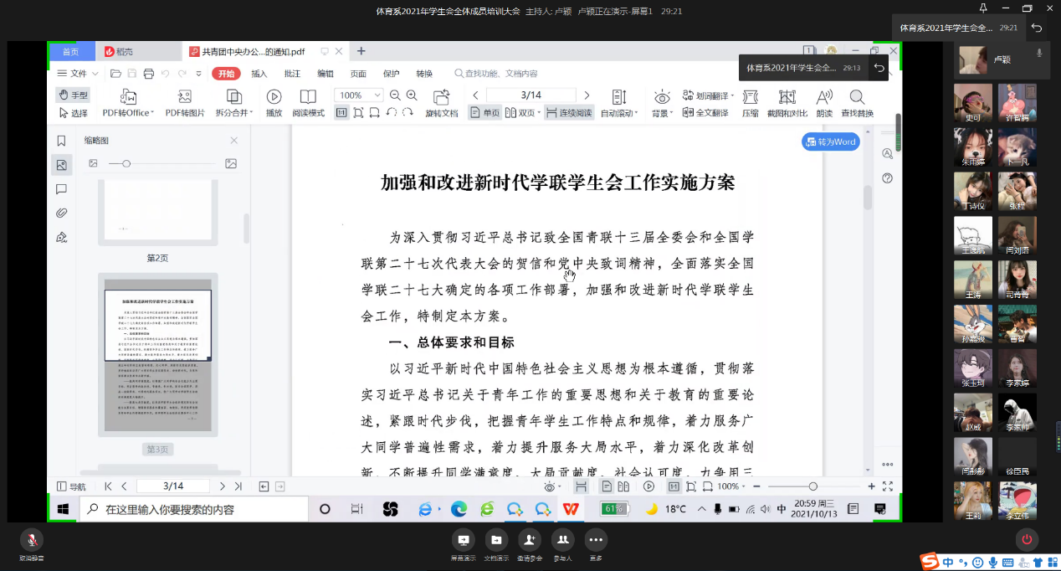Unmute microphone with 取消静音 button
The width and height of the screenshot is (1061, 571).
coord(32,540)
